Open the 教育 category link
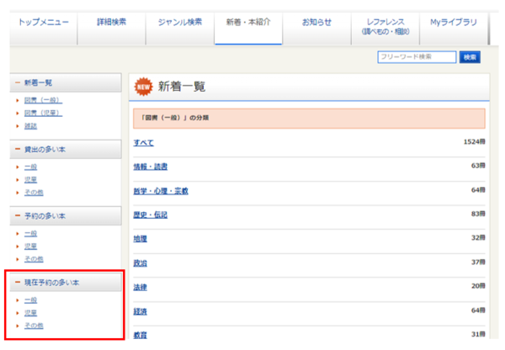 (x=140, y=335)
